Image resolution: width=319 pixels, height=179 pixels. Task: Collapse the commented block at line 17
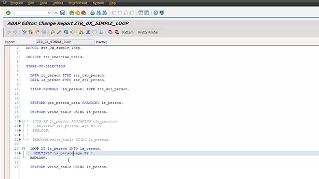point(23,121)
